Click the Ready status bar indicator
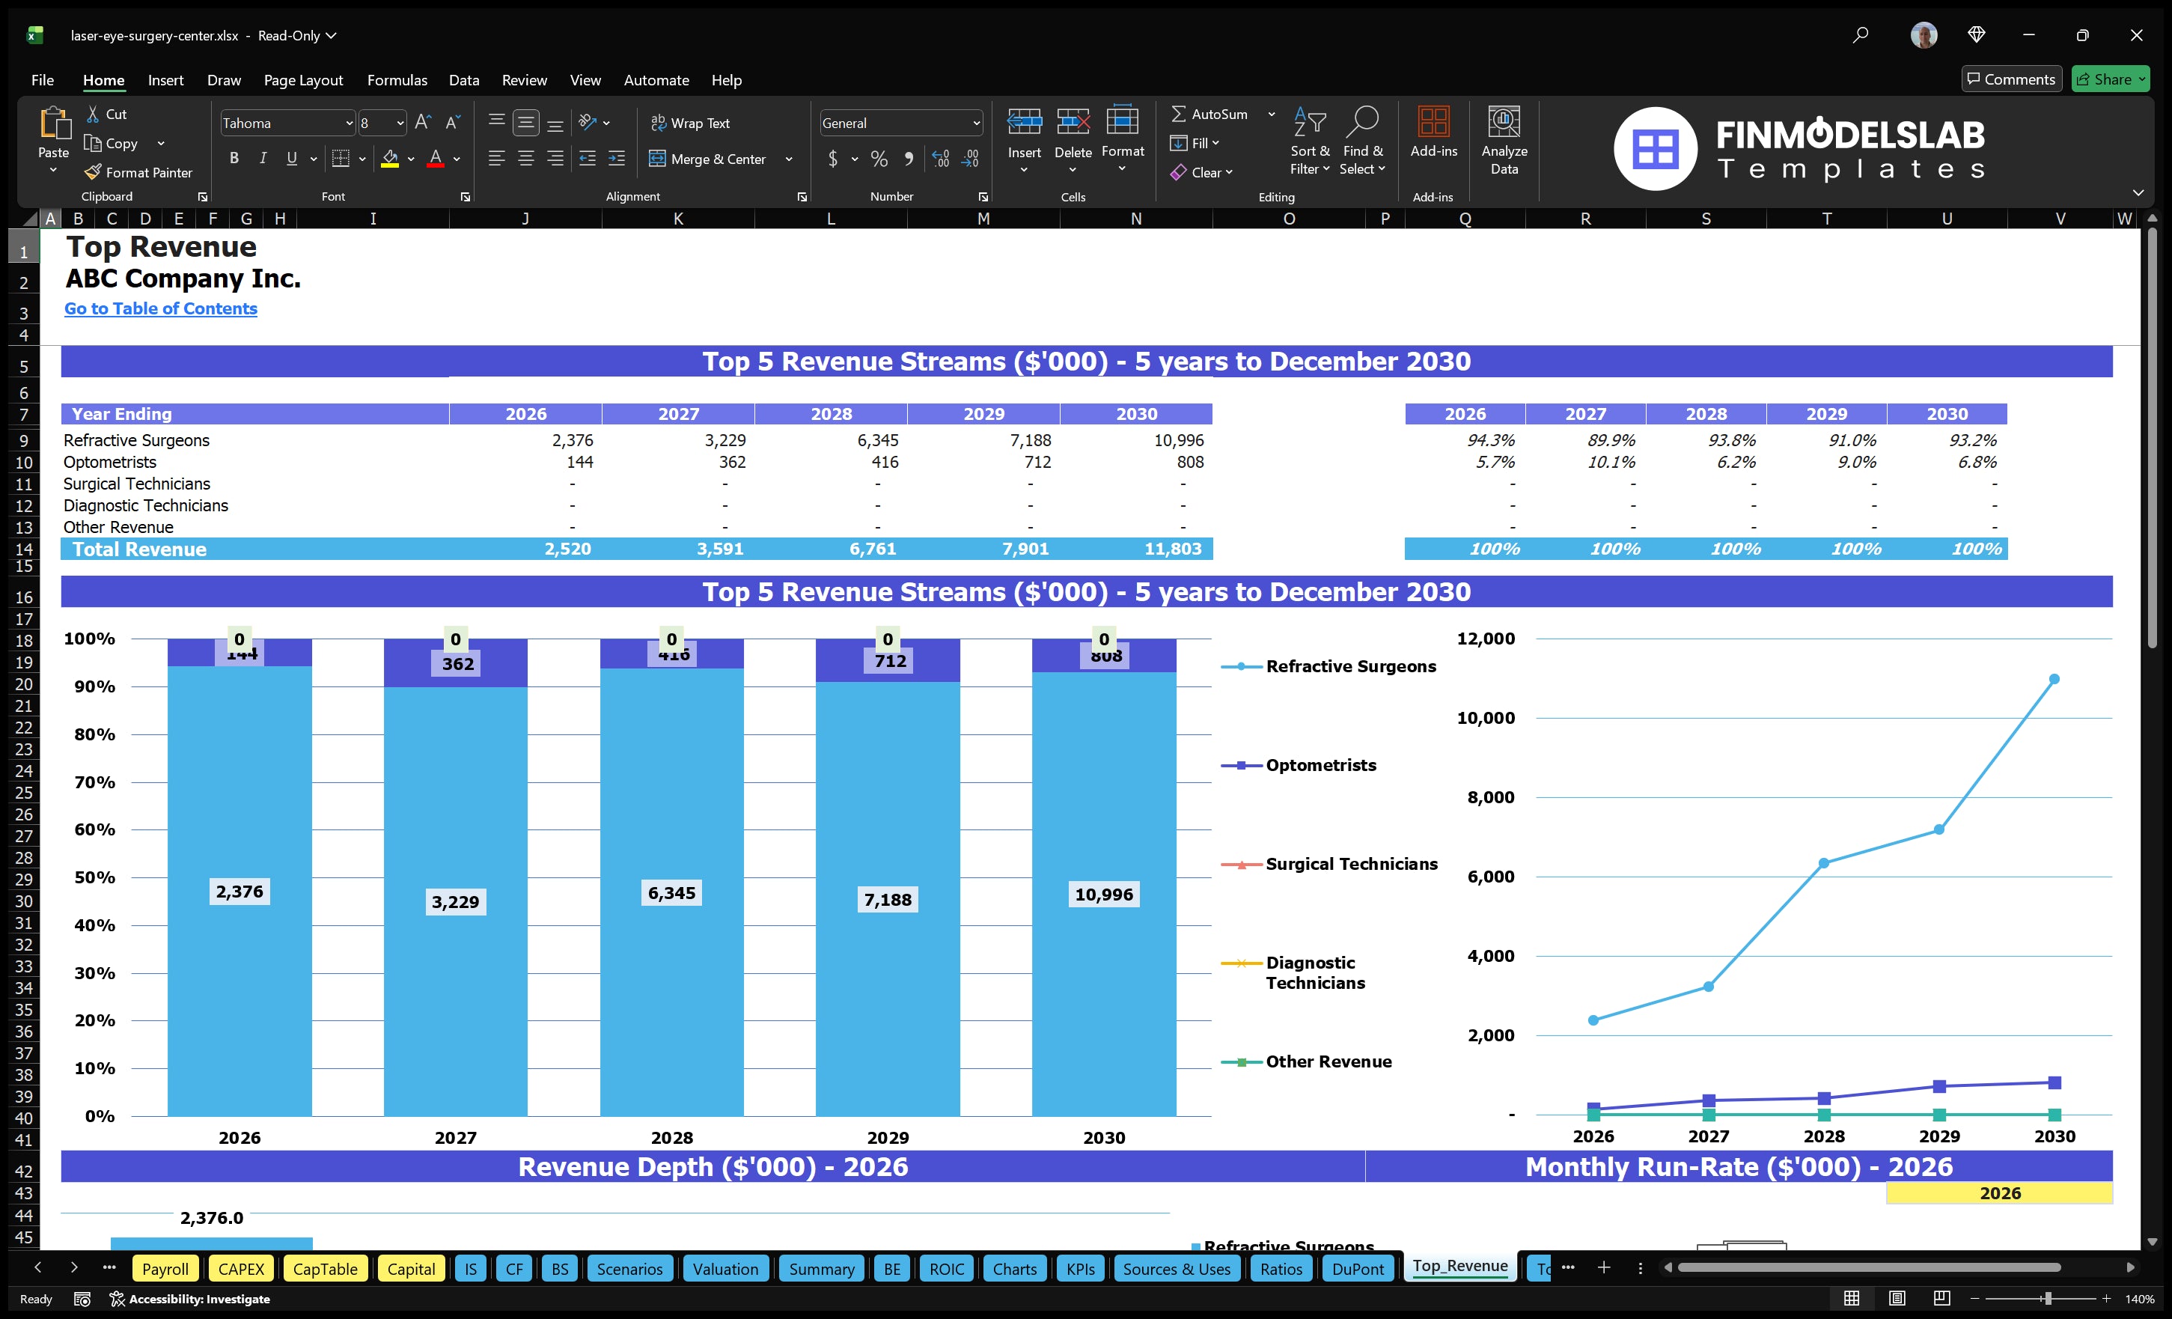Image resolution: width=2172 pixels, height=1319 pixels. click(x=35, y=1298)
